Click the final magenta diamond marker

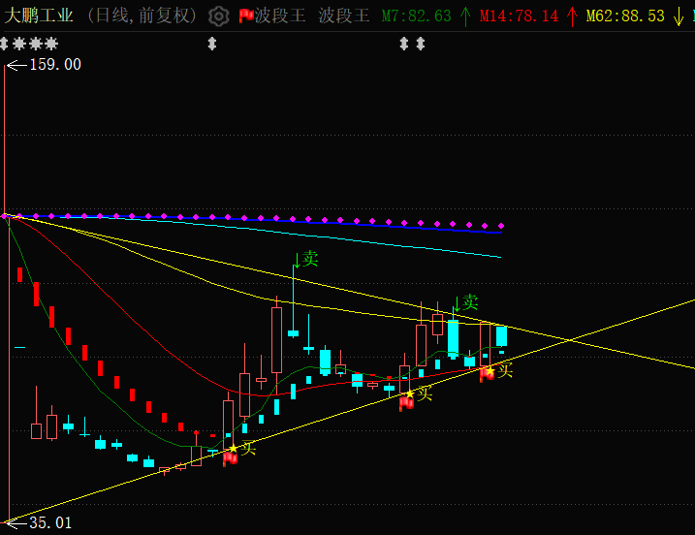click(x=501, y=226)
